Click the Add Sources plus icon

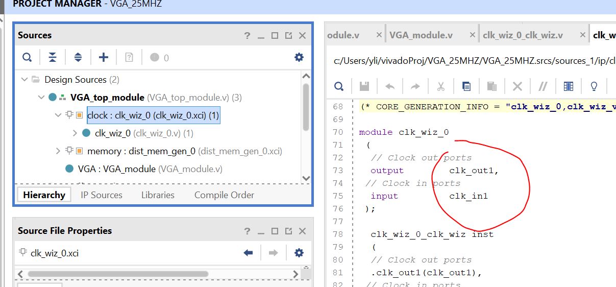point(103,57)
